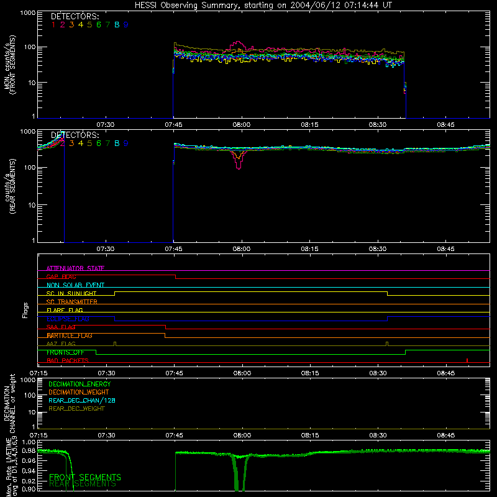Select yellow detector 4 in the front segments legend
497x497 pixels.
[x=81, y=25]
